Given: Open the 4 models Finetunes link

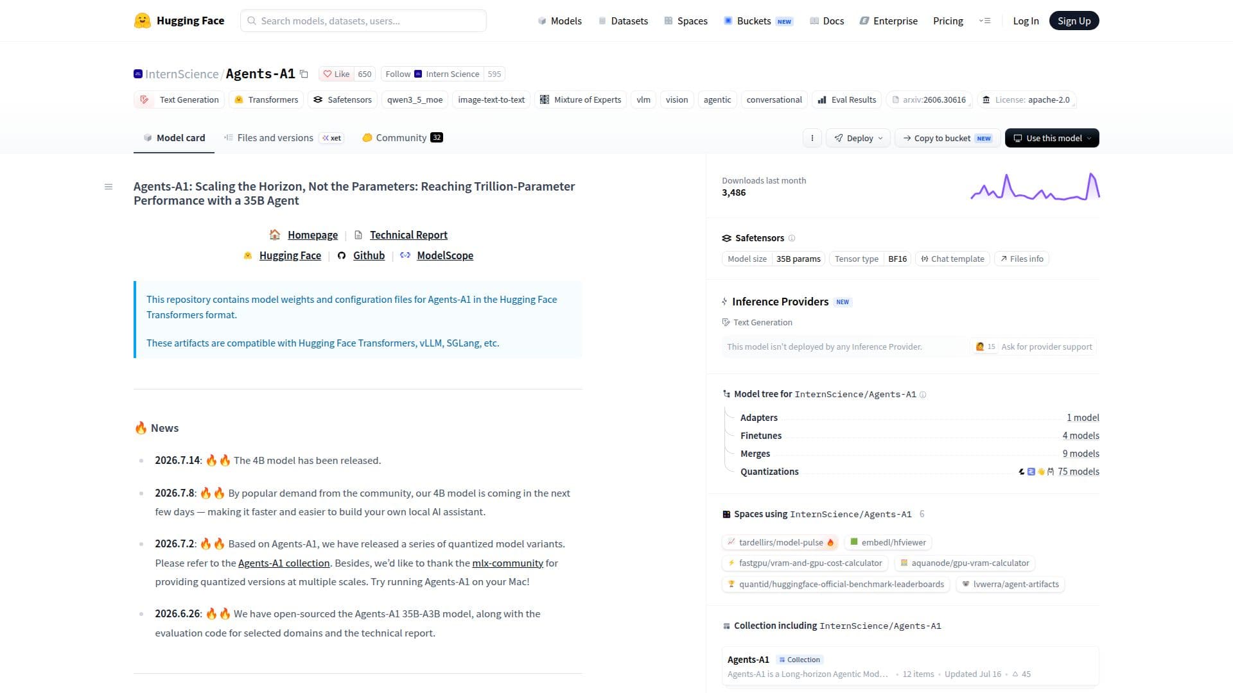Looking at the screenshot, I should [x=1081, y=436].
